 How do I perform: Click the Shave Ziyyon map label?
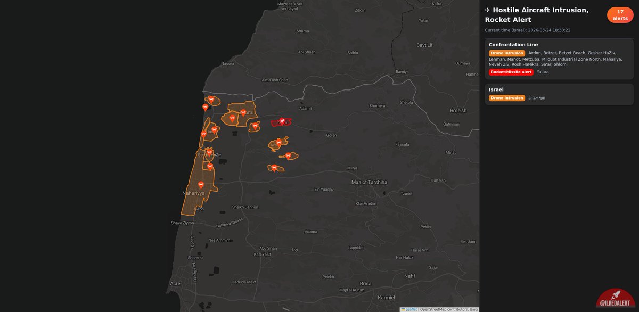click(x=182, y=223)
